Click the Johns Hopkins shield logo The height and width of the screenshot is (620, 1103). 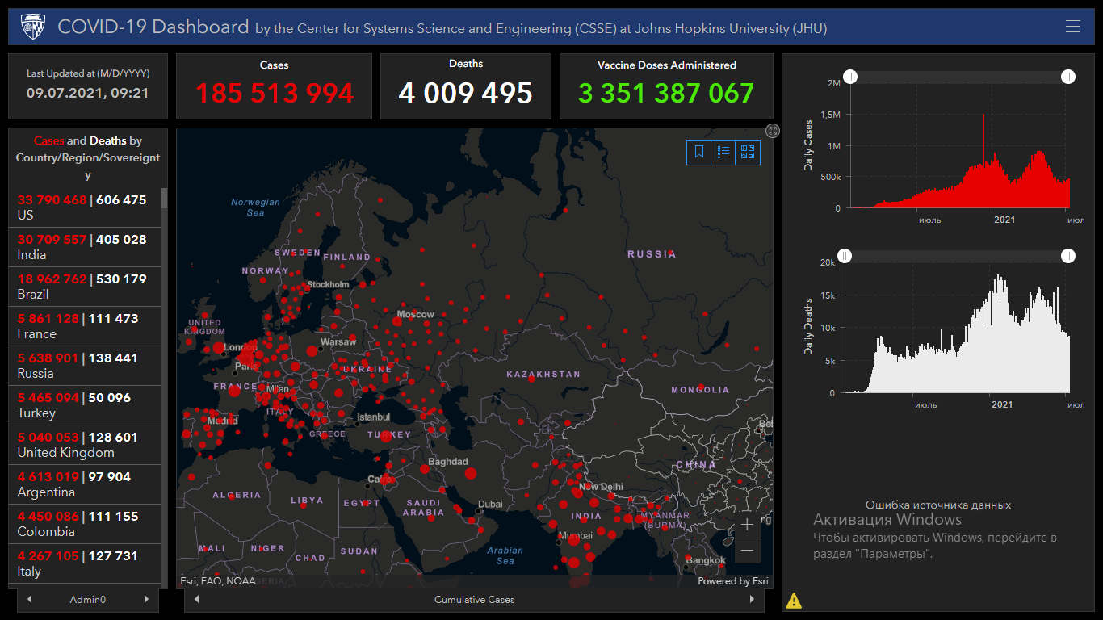[32, 27]
